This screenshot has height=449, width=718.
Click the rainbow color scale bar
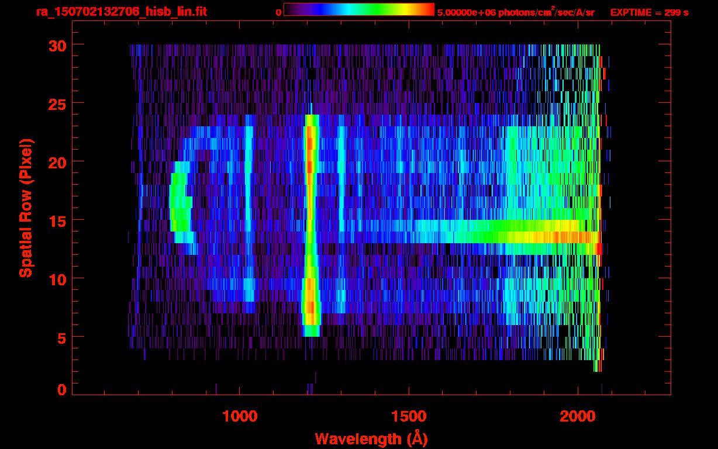359,10
